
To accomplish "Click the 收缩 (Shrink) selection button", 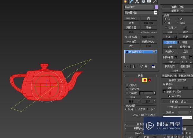I will [x=133, y=97].
